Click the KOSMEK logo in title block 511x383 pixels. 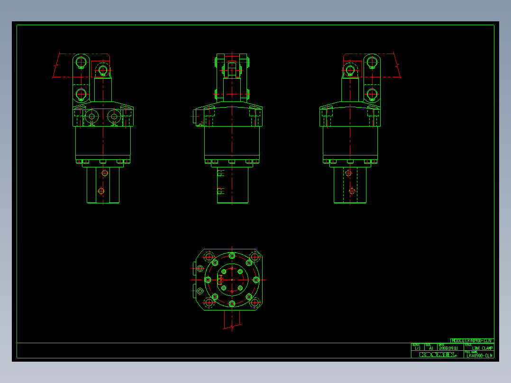coord(438,355)
